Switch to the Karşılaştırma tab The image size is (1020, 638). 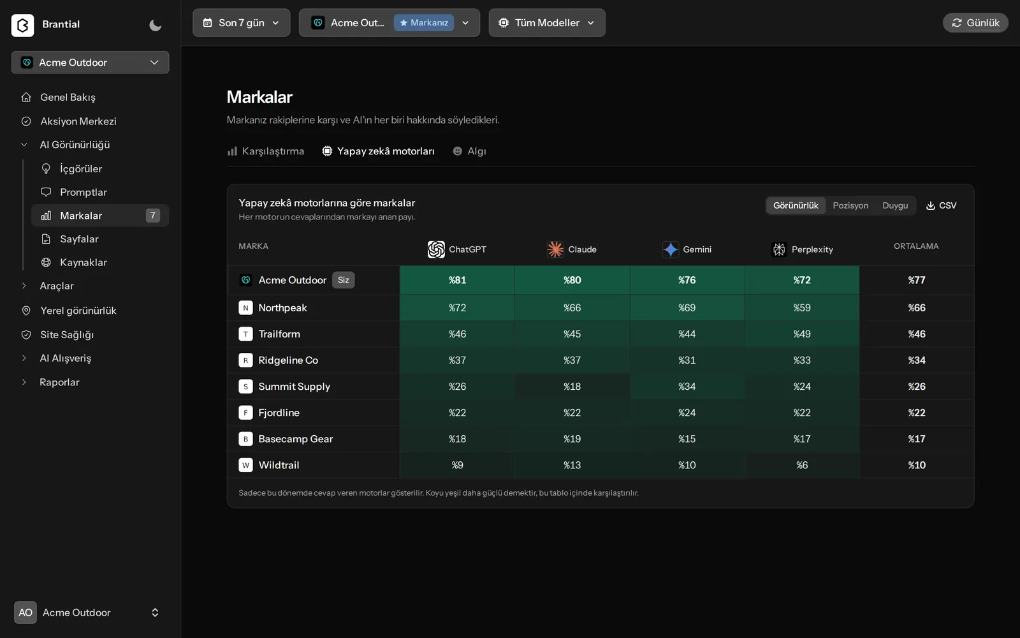coord(266,151)
